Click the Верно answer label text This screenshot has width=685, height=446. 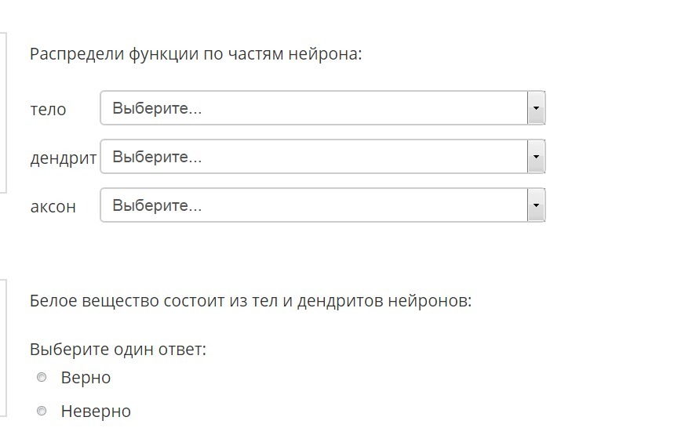click(86, 378)
